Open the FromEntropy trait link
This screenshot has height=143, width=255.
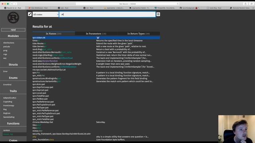click(x=9, y=106)
